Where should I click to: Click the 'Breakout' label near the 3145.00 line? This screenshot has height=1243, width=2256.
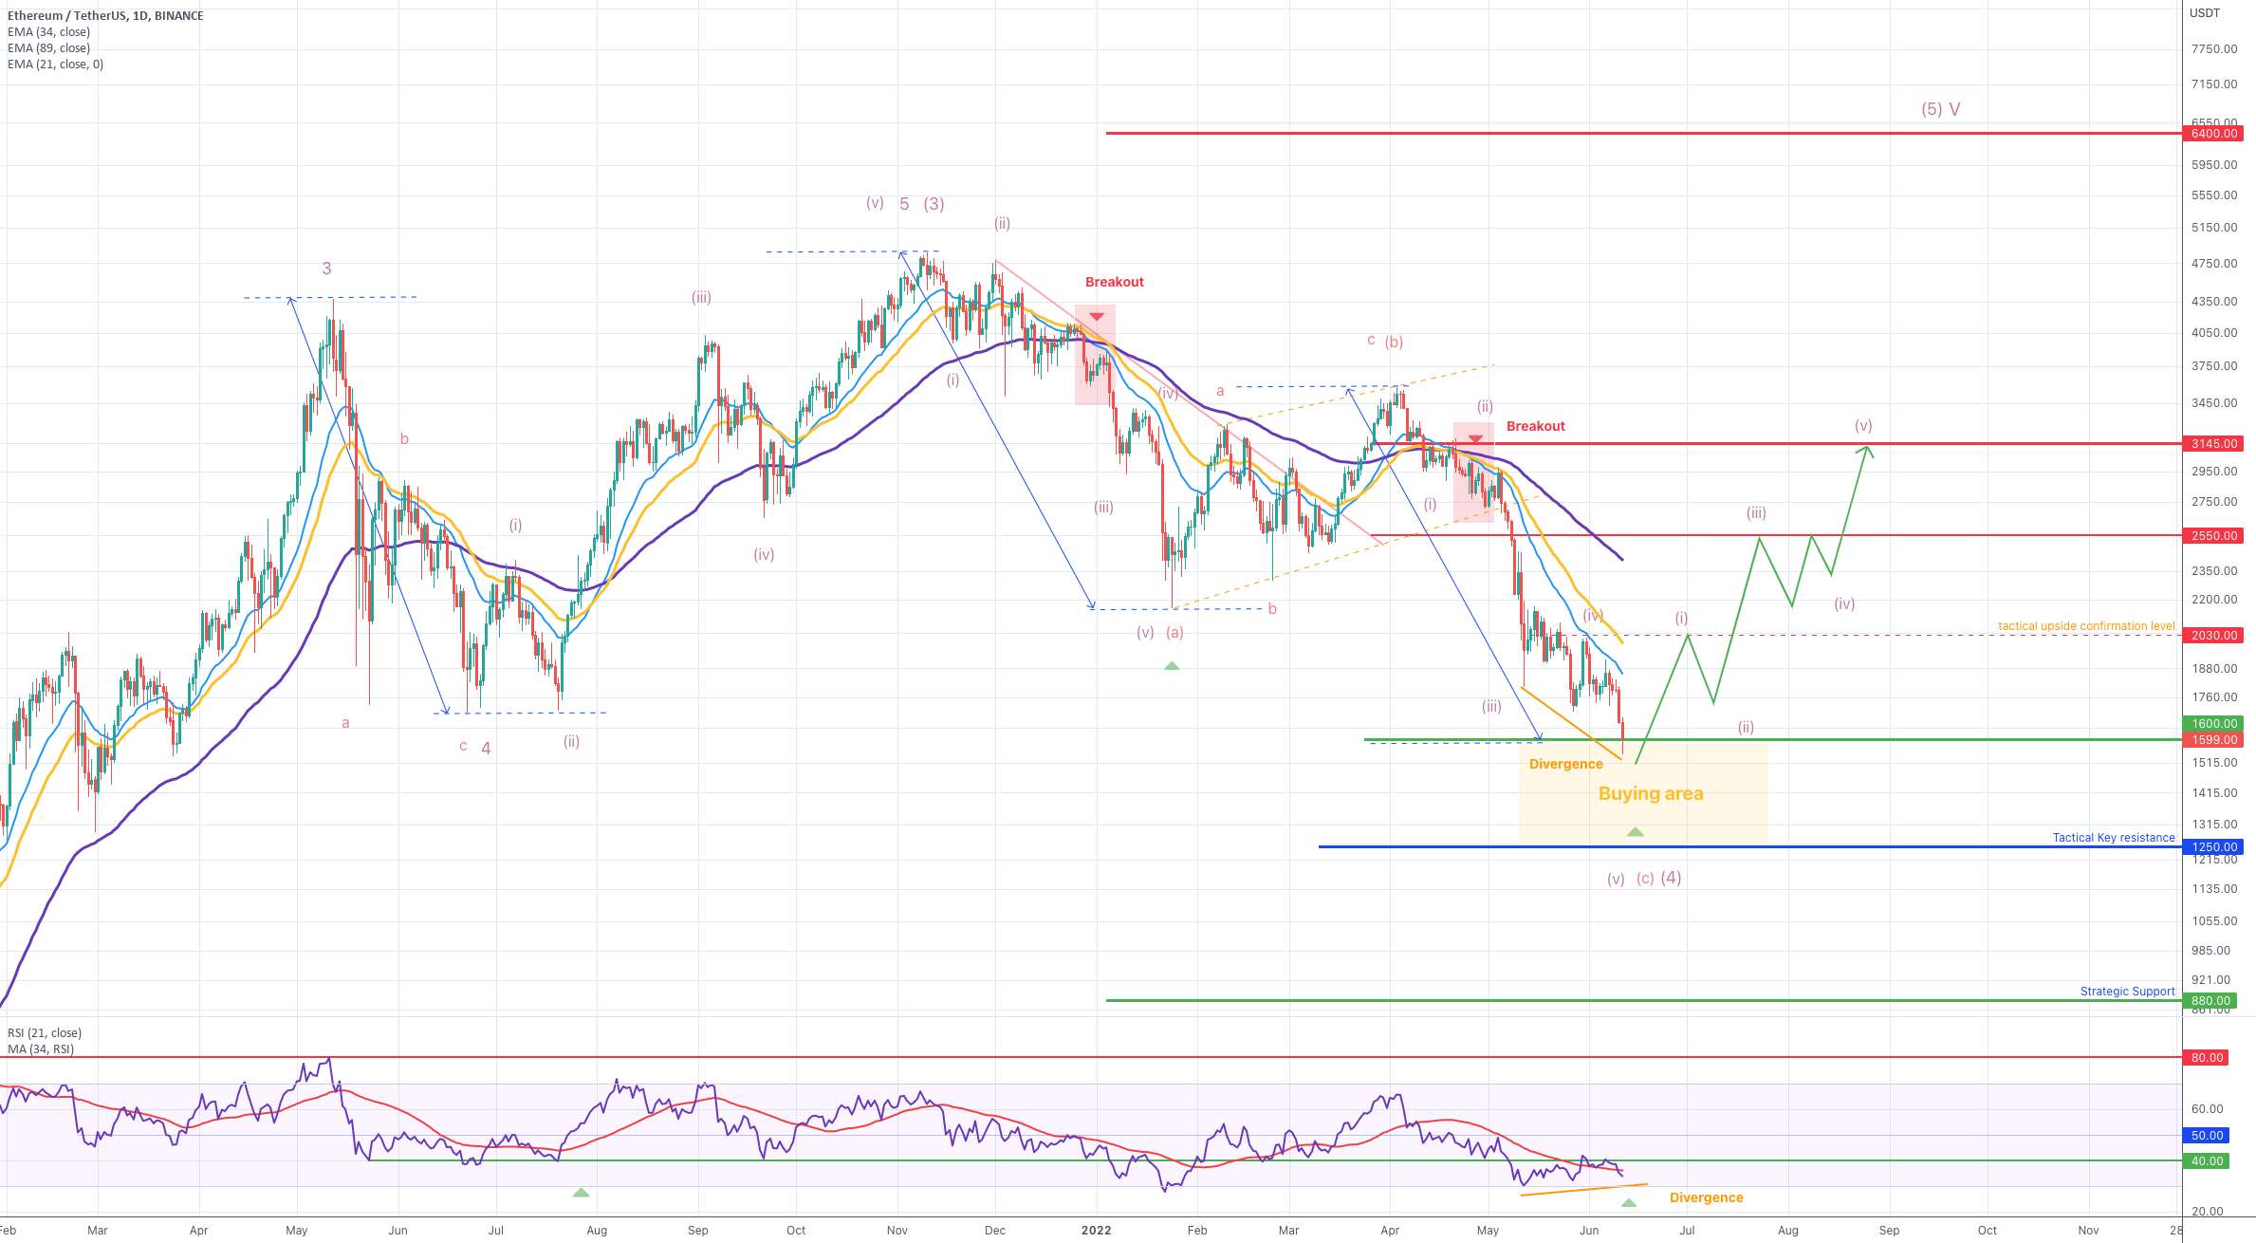click(1536, 426)
